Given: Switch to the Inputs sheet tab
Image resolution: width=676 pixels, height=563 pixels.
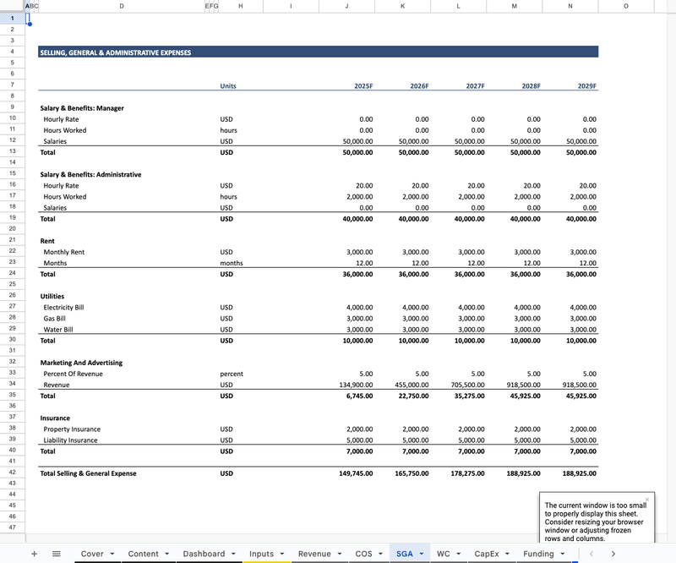Looking at the screenshot, I should [261, 554].
